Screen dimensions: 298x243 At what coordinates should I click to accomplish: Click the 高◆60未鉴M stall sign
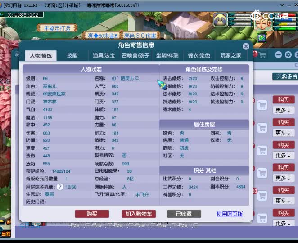pyautogui.click(x=102, y=36)
